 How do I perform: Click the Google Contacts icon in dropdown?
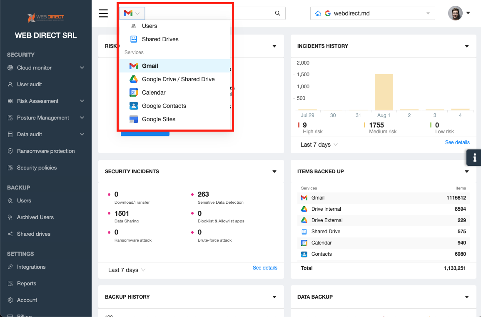pos(133,106)
